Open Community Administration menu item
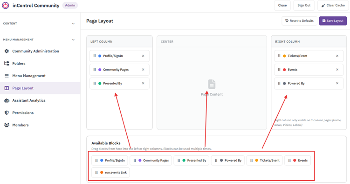The image size is (350, 184). (x=40, y=51)
